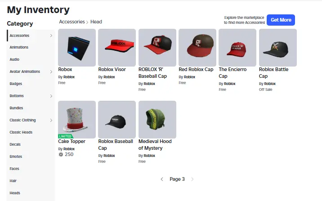The image size is (322, 201).
Task: Click the Accessories breadcrumb link
Action: (x=72, y=22)
